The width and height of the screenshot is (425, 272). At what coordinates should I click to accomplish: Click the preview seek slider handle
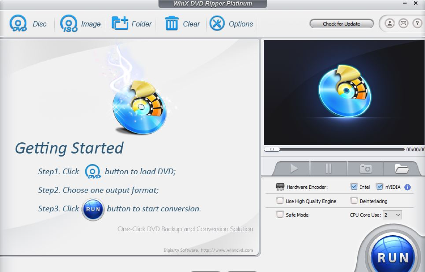click(272, 149)
